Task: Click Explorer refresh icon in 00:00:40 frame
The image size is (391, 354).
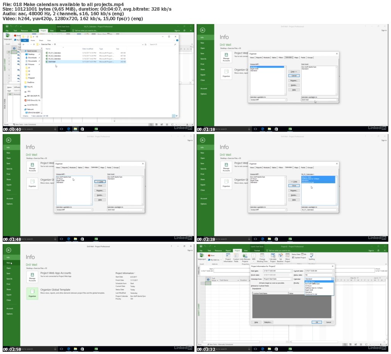Action: pyautogui.click(x=145, y=44)
